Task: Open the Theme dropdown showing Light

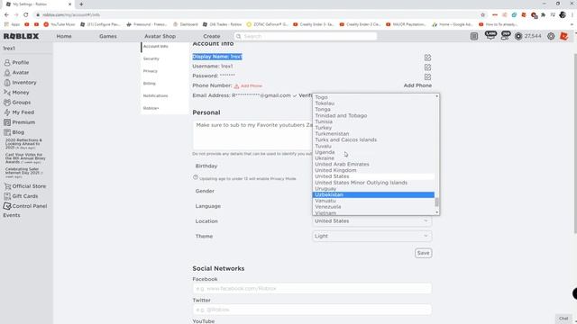Action: 371,236
